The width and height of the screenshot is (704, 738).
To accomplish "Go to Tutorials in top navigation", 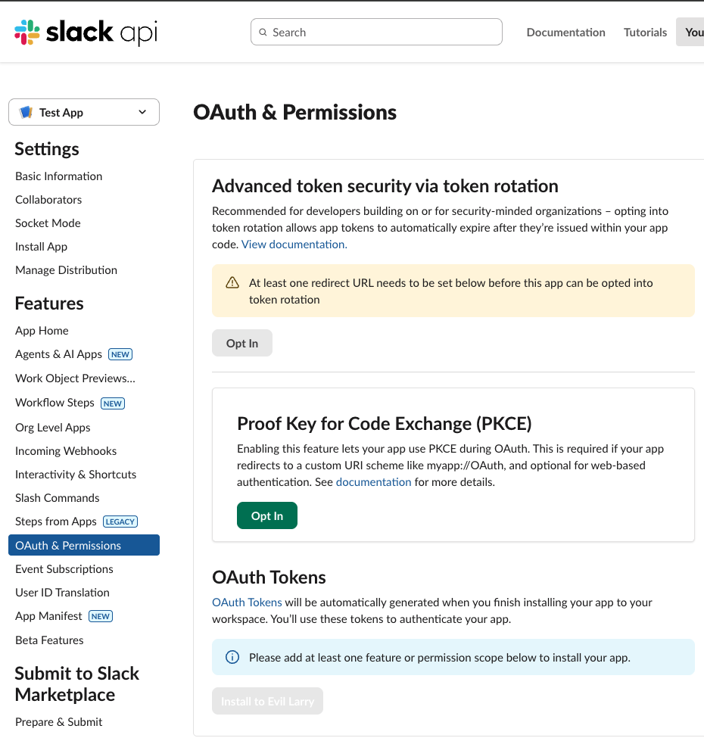I will pyautogui.click(x=645, y=33).
